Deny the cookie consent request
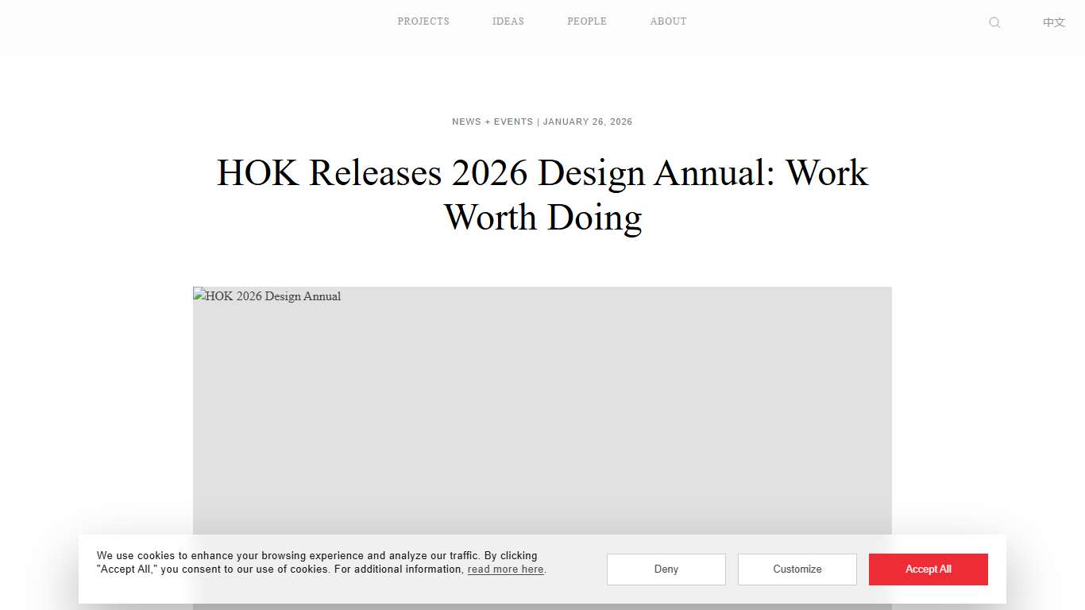1085x610 pixels. (666, 569)
